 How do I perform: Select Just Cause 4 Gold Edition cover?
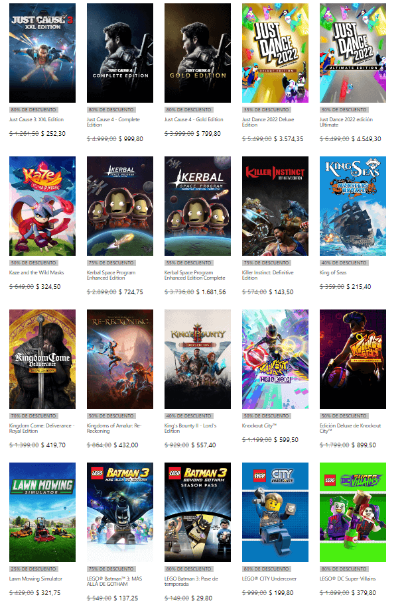[198, 53]
